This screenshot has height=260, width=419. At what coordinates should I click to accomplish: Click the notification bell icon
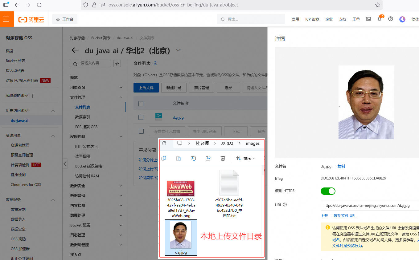[x=380, y=19]
